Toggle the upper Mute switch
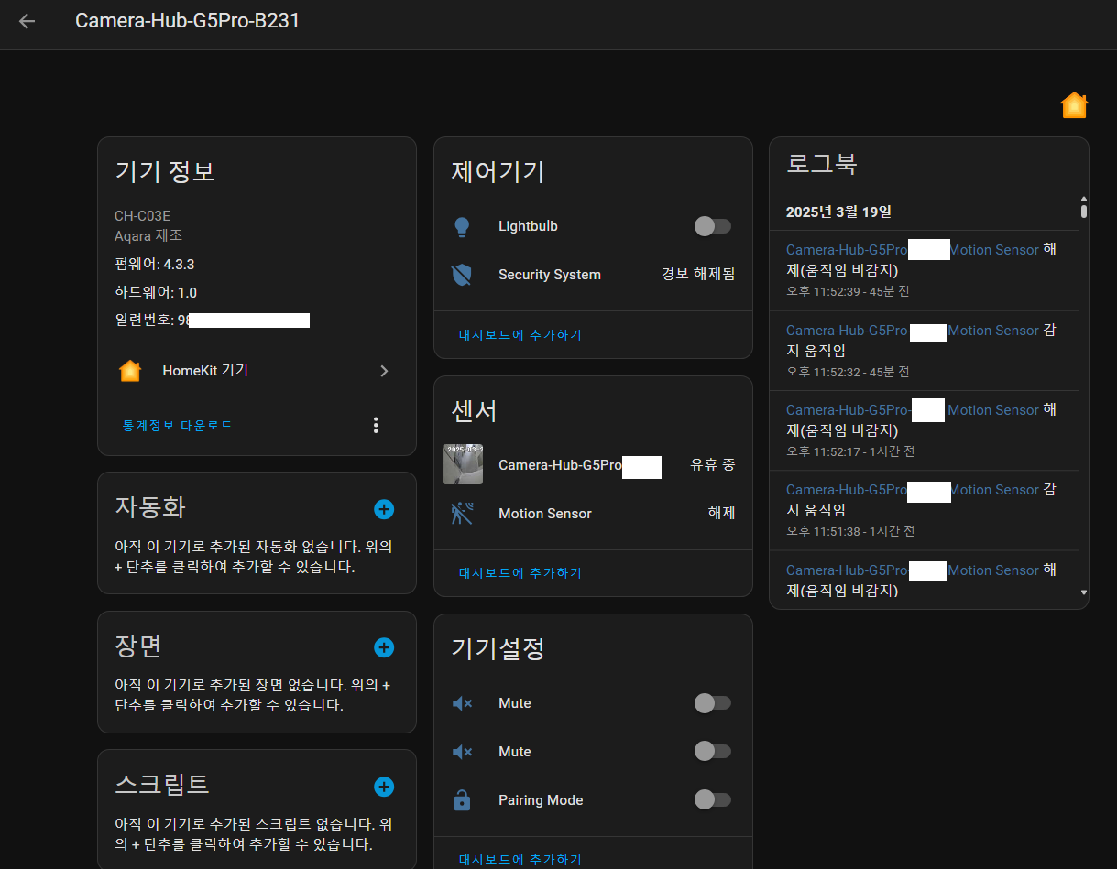This screenshot has height=869, width=1117. (712, 703)
